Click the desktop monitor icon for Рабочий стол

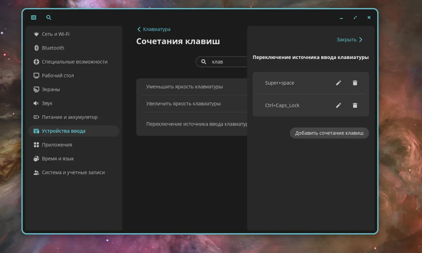pos(36,76)
